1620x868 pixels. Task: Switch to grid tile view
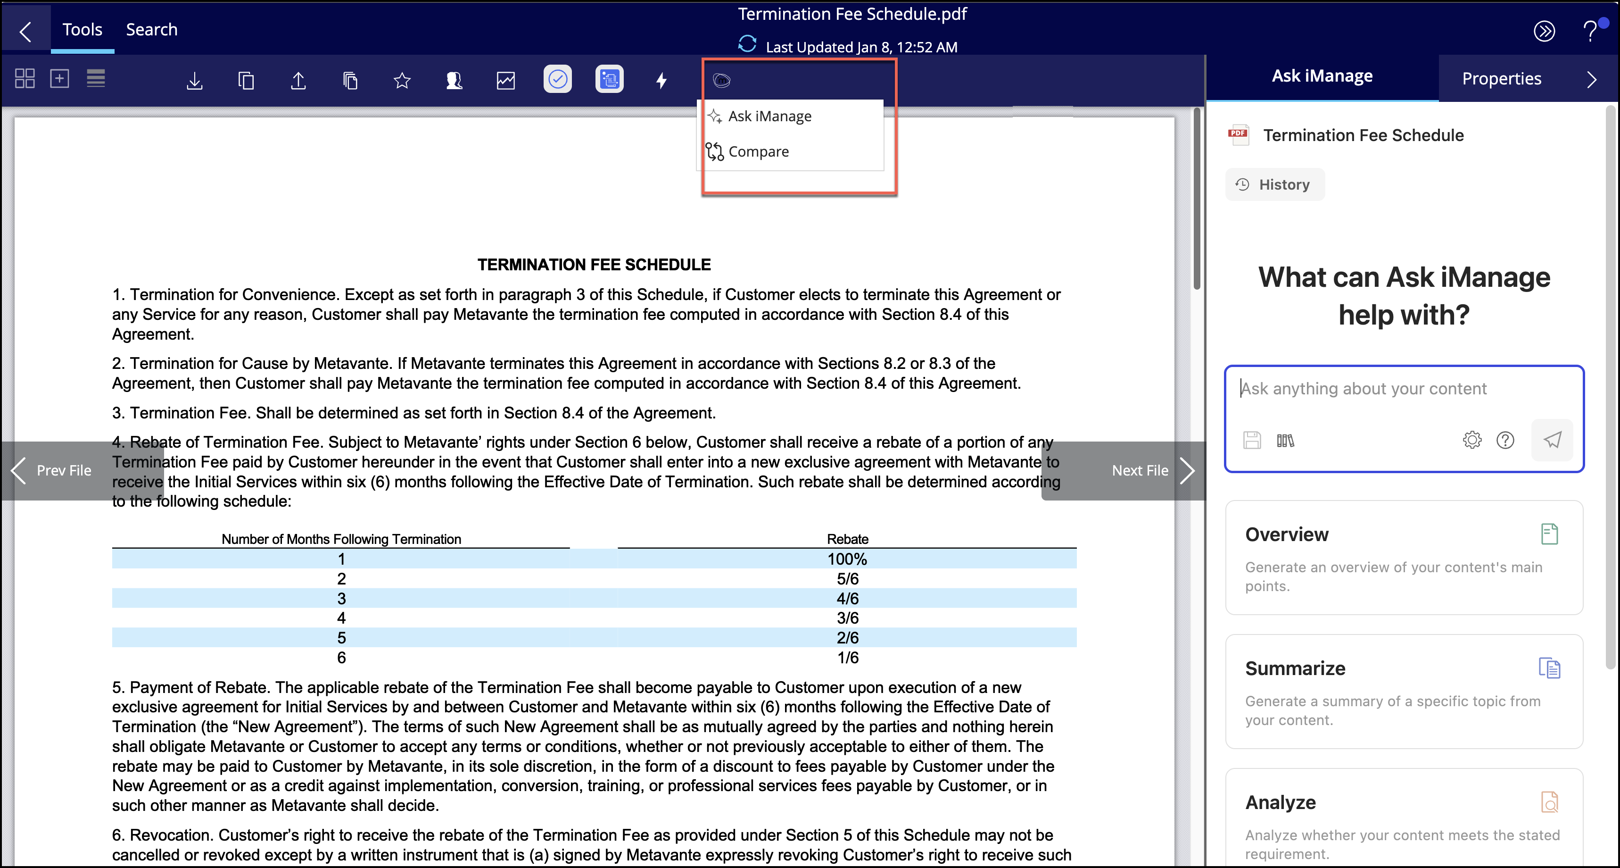[x=25, y=79]
